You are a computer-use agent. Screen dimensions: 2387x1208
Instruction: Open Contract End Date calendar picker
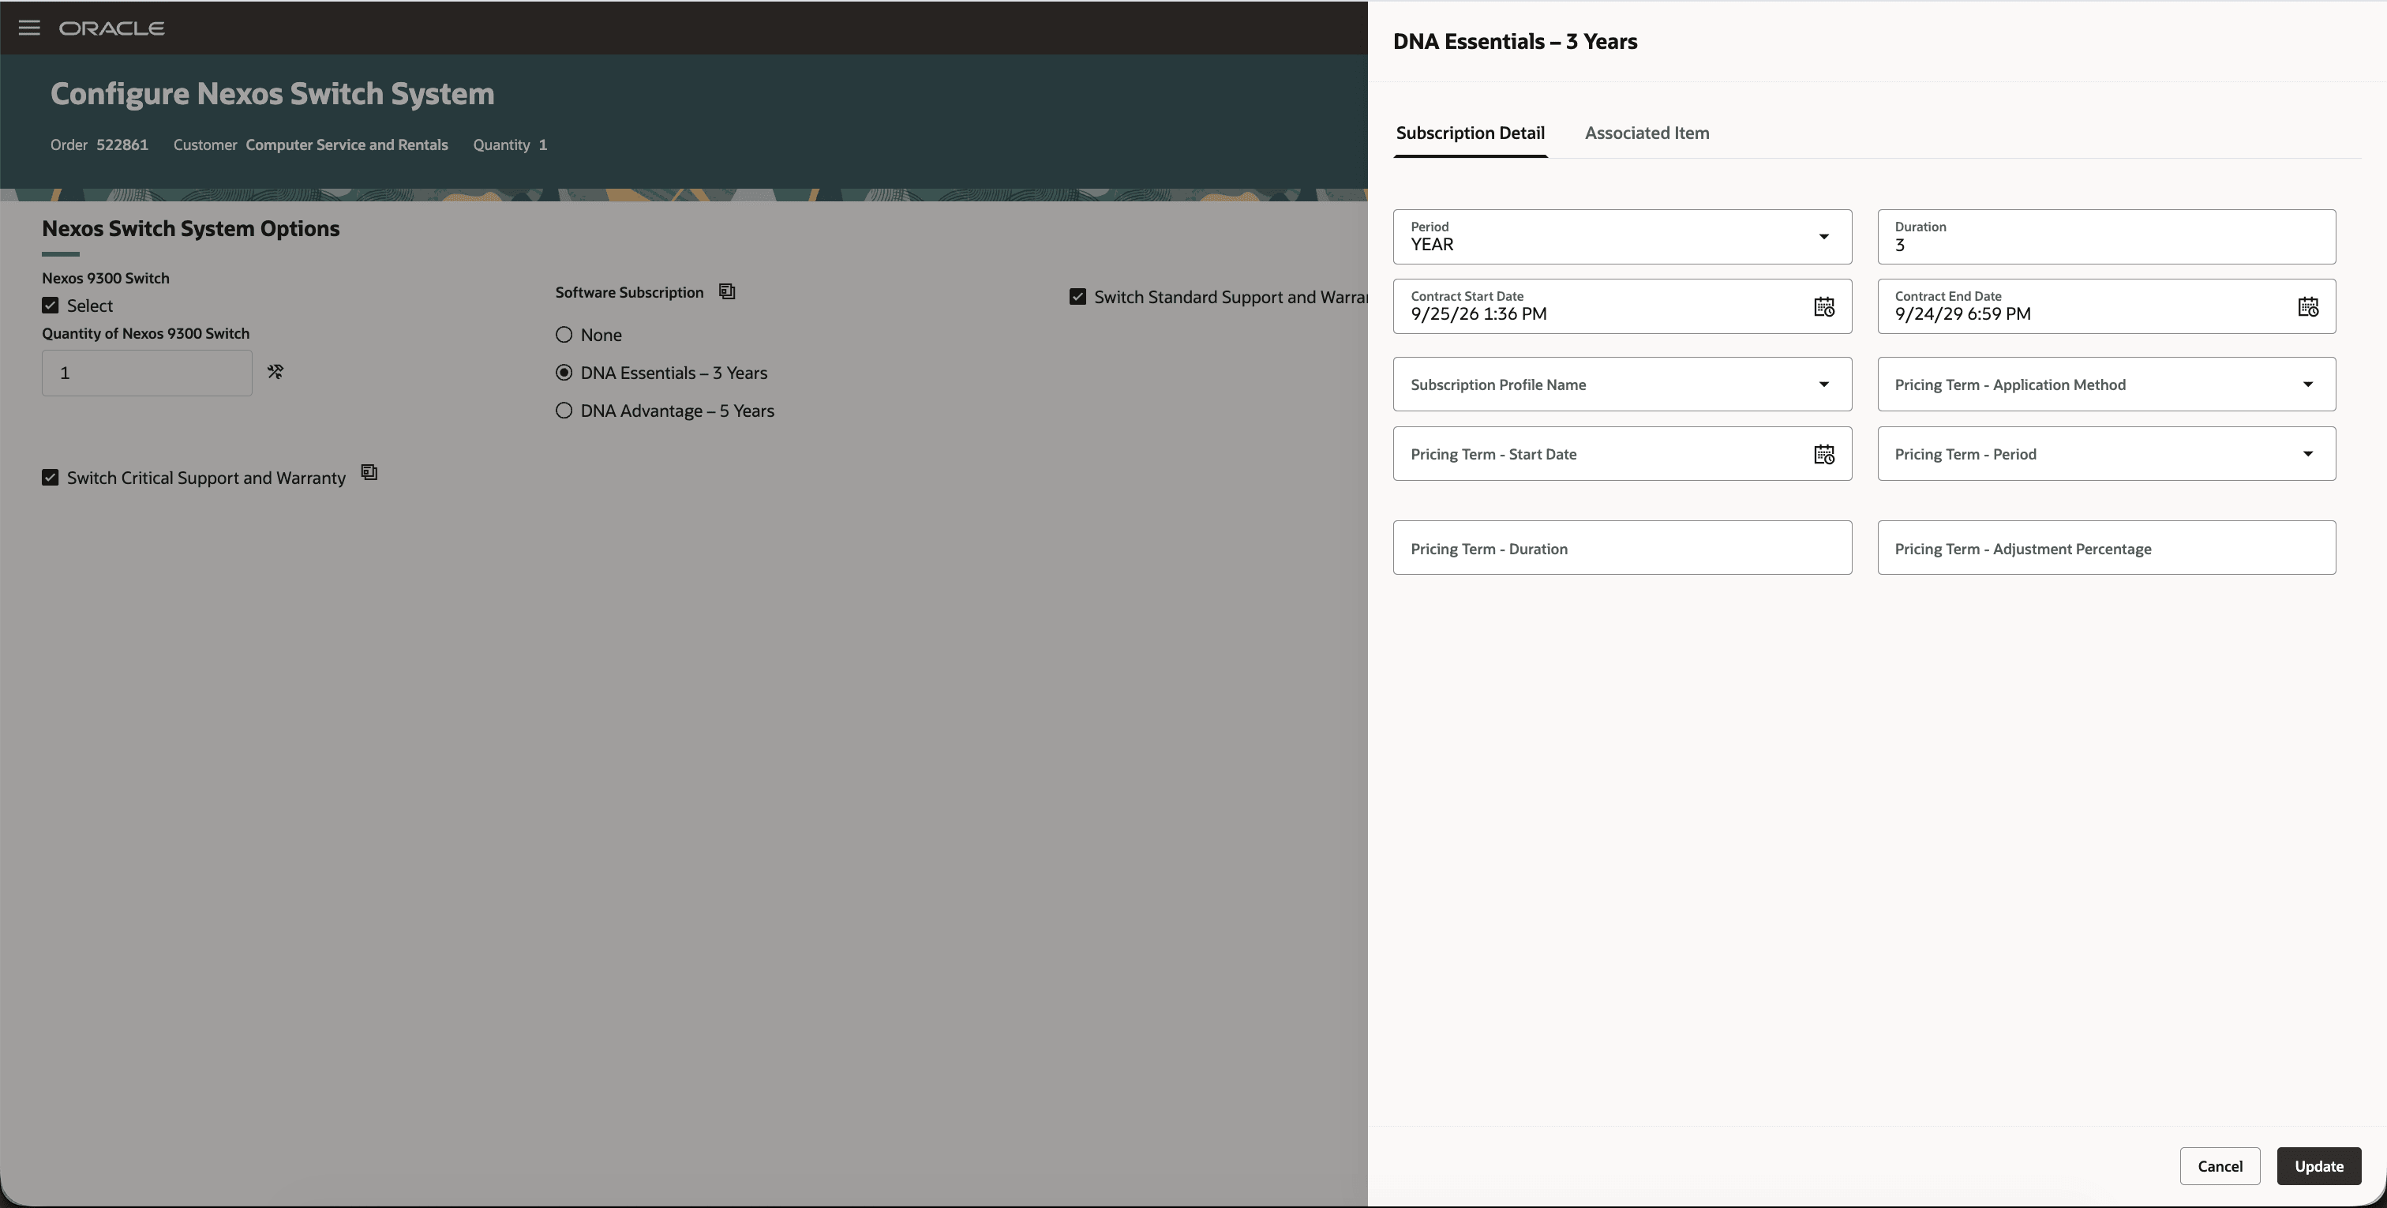[x=2307, y=307]
